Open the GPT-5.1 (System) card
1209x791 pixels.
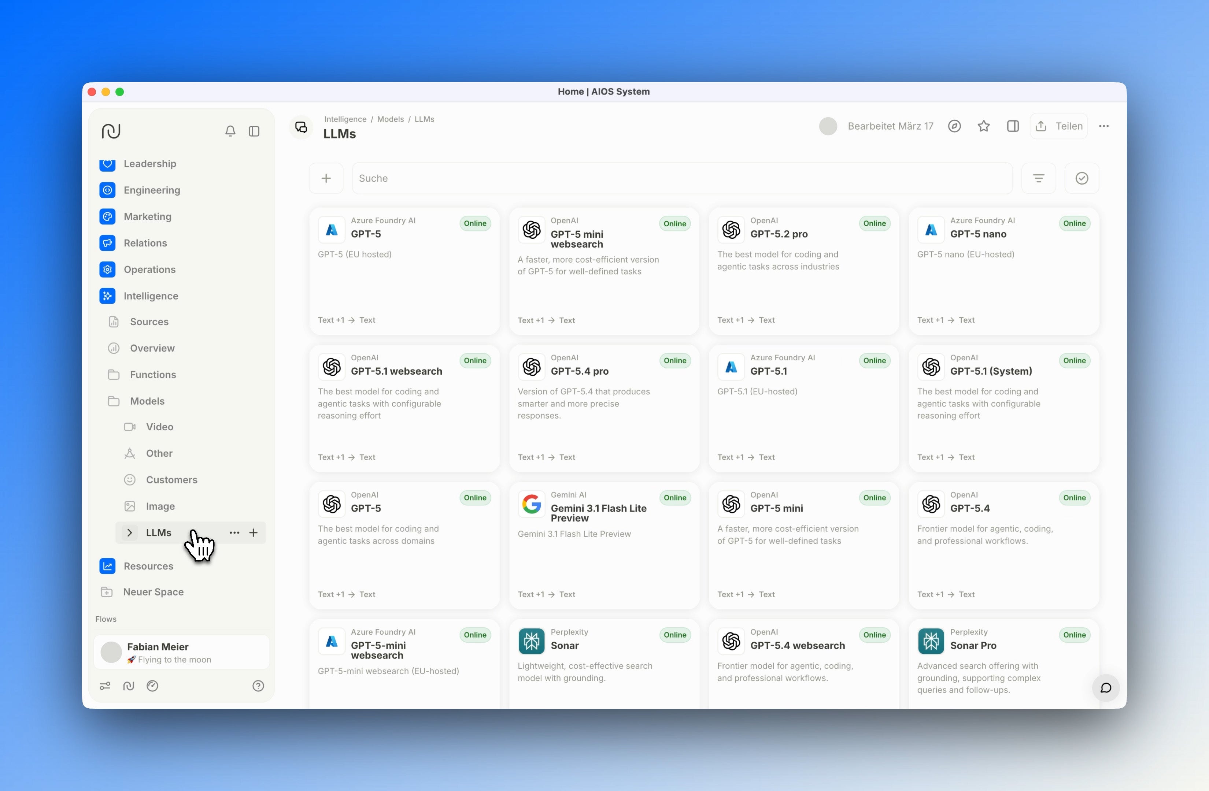point(1003,408)
